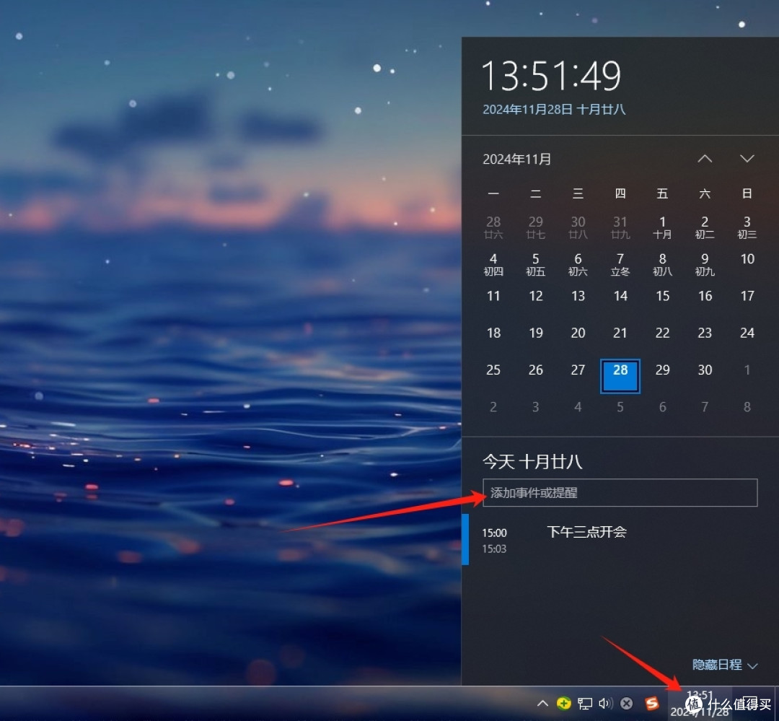This screenshot has width=779, height=721.
Task: Select November 8 labeled 初八
Action: (662, 265)
